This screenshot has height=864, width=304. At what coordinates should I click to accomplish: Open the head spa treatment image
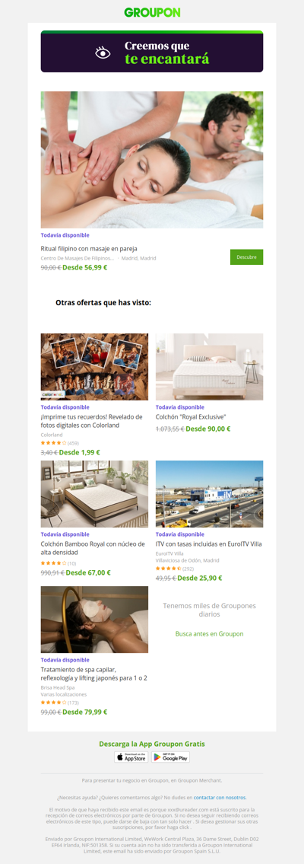coord(94,620)
